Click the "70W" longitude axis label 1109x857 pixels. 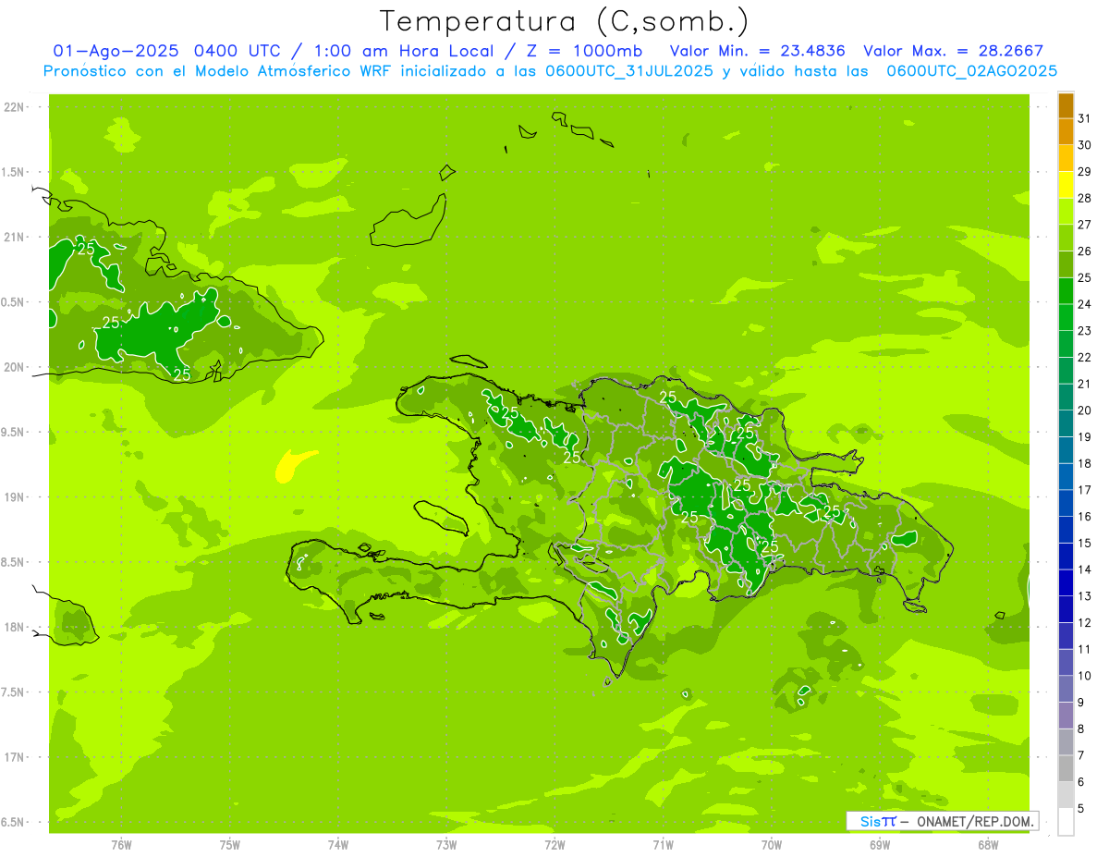click(772, 844)
